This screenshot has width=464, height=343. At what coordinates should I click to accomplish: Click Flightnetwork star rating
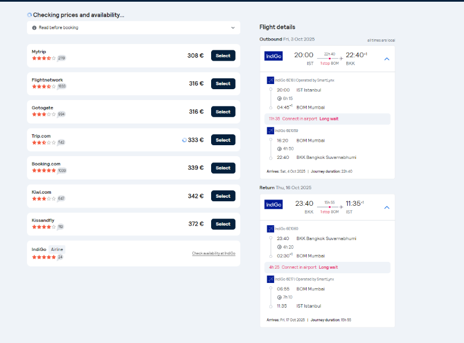point(44,86)
